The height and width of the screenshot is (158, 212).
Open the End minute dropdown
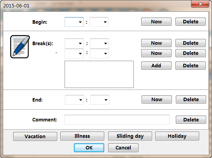click(100, 100)
